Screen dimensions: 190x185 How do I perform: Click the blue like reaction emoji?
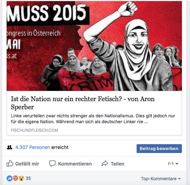(10, 178)
